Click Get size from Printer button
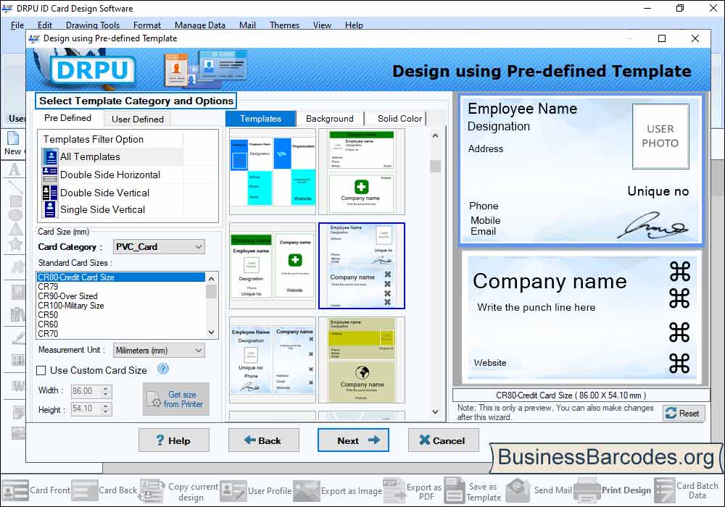This screenshot has width=725, height=507. [176, 399]
